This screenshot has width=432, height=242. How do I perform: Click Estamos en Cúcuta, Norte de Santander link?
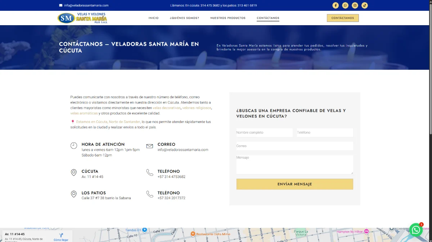click(x=108, y=122)
